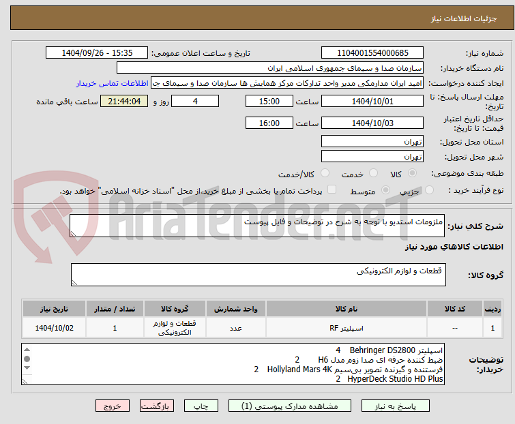Click need date cell 1404/10/02
The width and height of the screenshot is (515, 424).
point(54,328)
